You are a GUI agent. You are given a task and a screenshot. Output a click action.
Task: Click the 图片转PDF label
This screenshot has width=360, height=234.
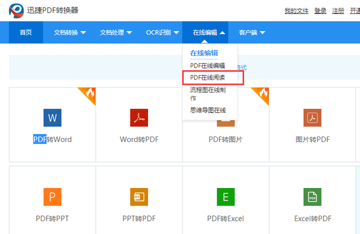(x=312, y=139)
